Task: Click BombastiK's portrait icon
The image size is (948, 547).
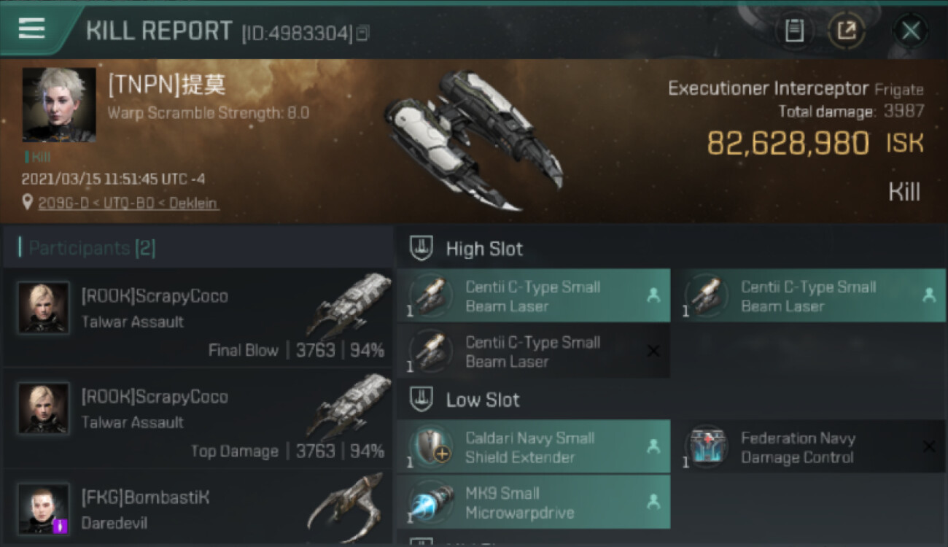Action: pyautogui.click(x=44, y=508)
